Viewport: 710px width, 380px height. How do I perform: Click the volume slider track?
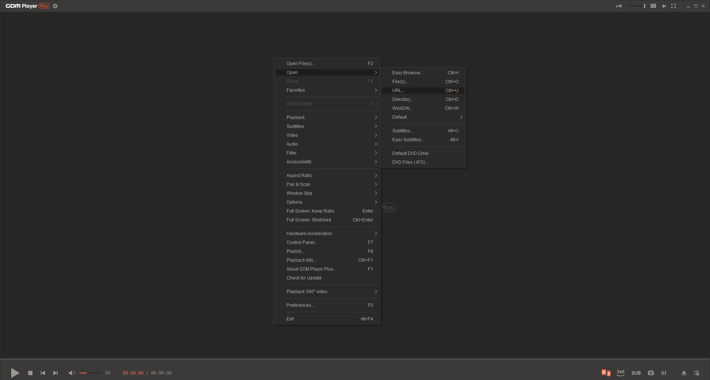coord(91,373)
